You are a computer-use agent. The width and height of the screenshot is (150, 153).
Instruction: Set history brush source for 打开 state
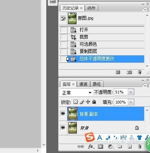(63, 30)
